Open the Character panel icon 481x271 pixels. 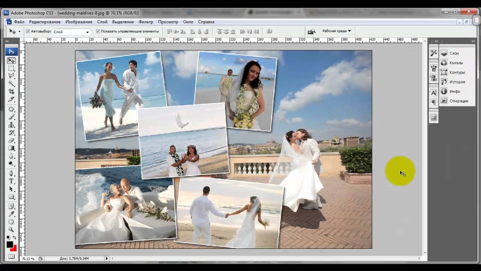point(434,93)
